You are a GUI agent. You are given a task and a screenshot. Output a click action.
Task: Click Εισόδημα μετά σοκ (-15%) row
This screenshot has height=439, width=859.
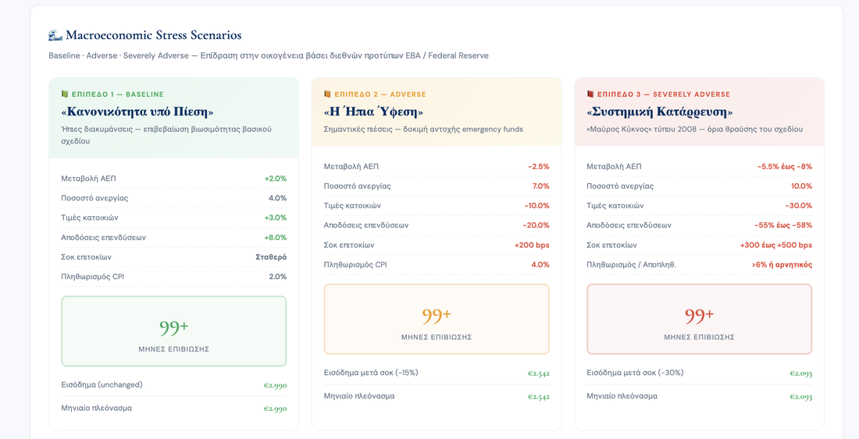[x=437, y=373]
